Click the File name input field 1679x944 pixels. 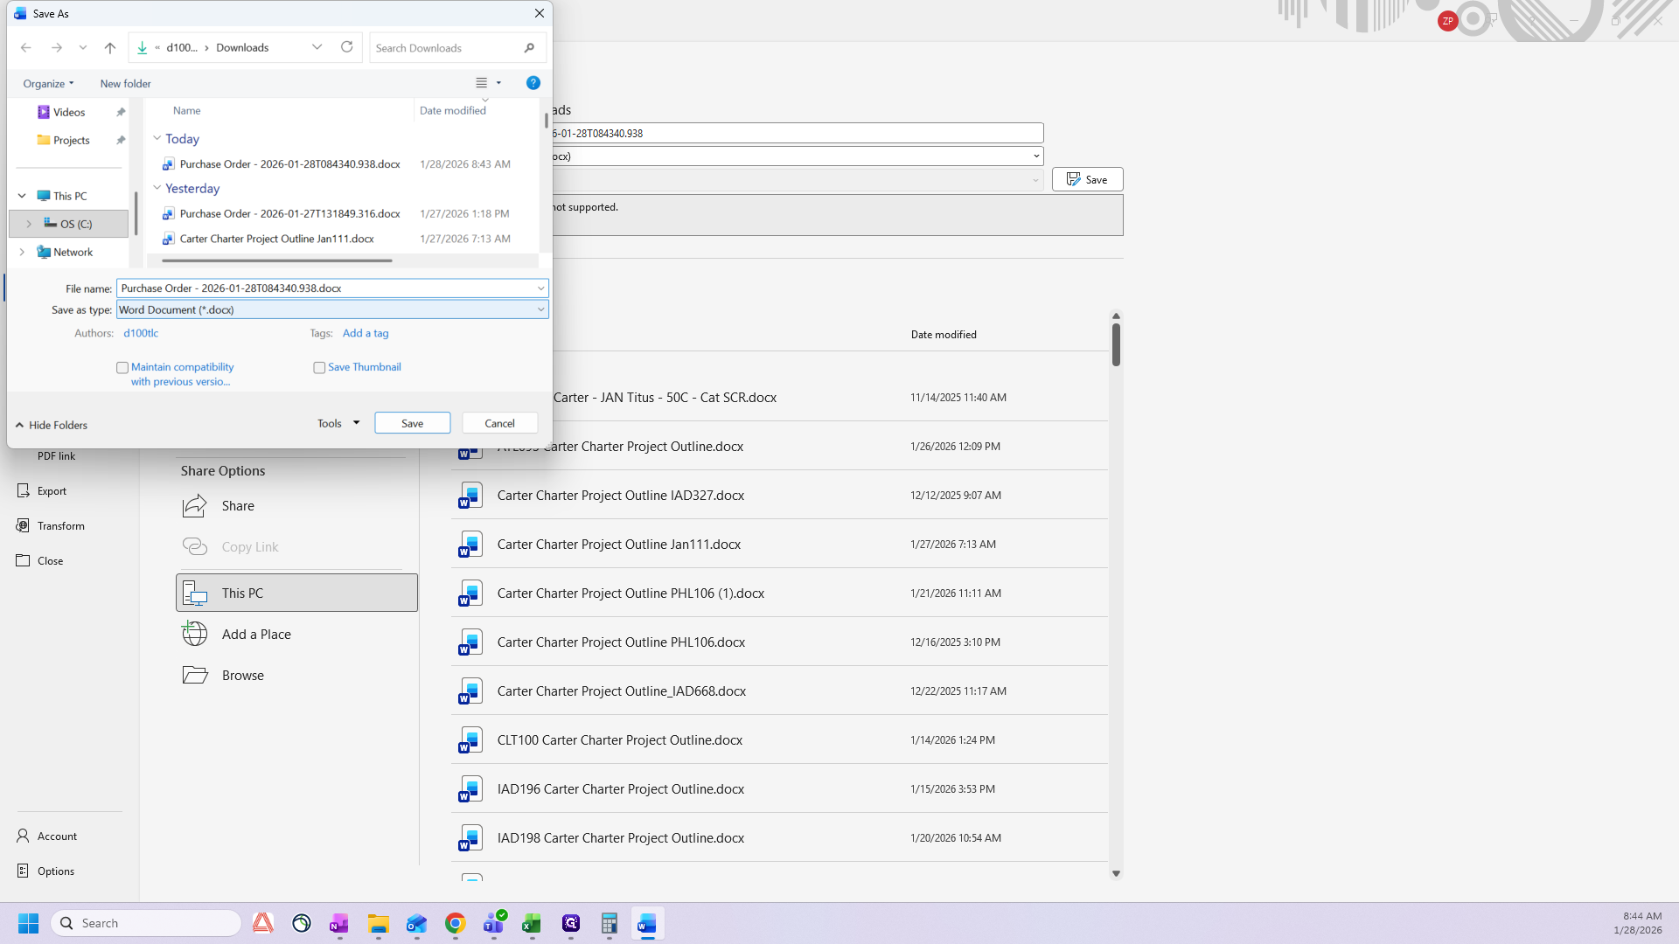point(326,288)
